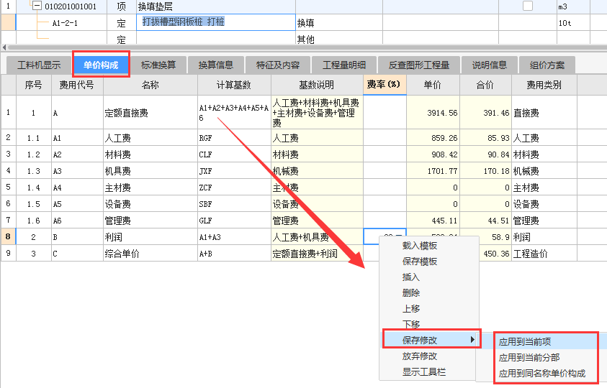Click the 1701.77 unit price cell
The height and width of the screenshot is (388, 607).
433,171
